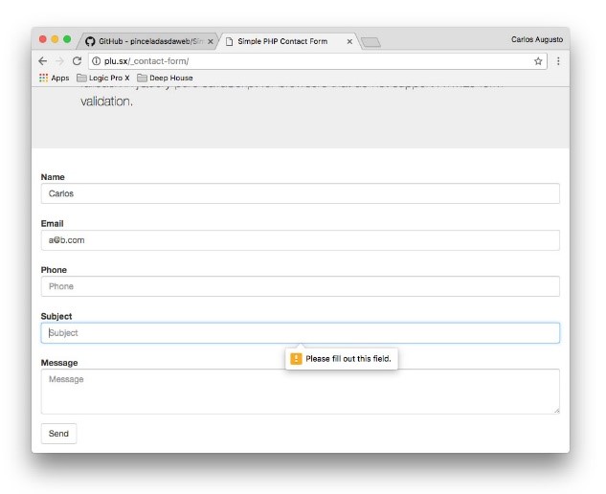606x494 pixels.
Task: Open the Carlos Augusto profile button
Action: click(x=537, y=39)
